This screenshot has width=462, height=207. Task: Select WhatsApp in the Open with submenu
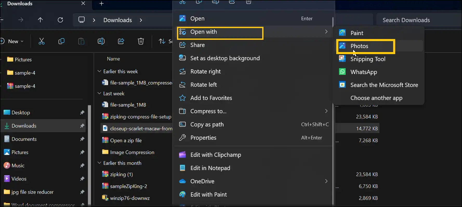(378, 72)
